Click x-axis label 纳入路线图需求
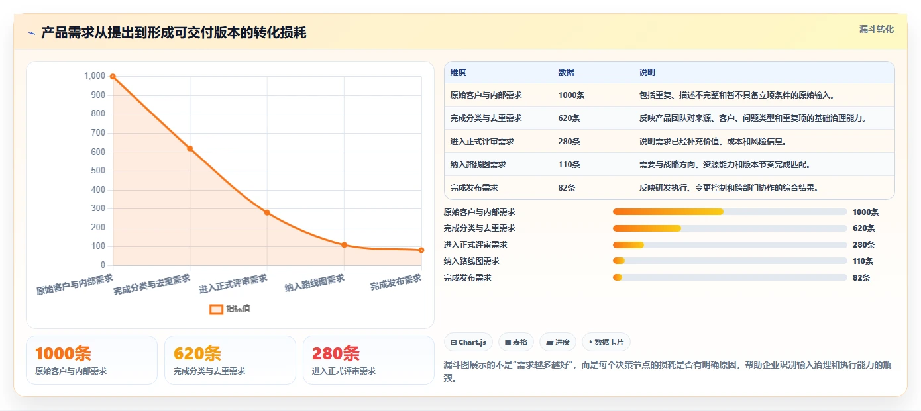The width and height of the screenshot is (921, 411). point(315,283)
